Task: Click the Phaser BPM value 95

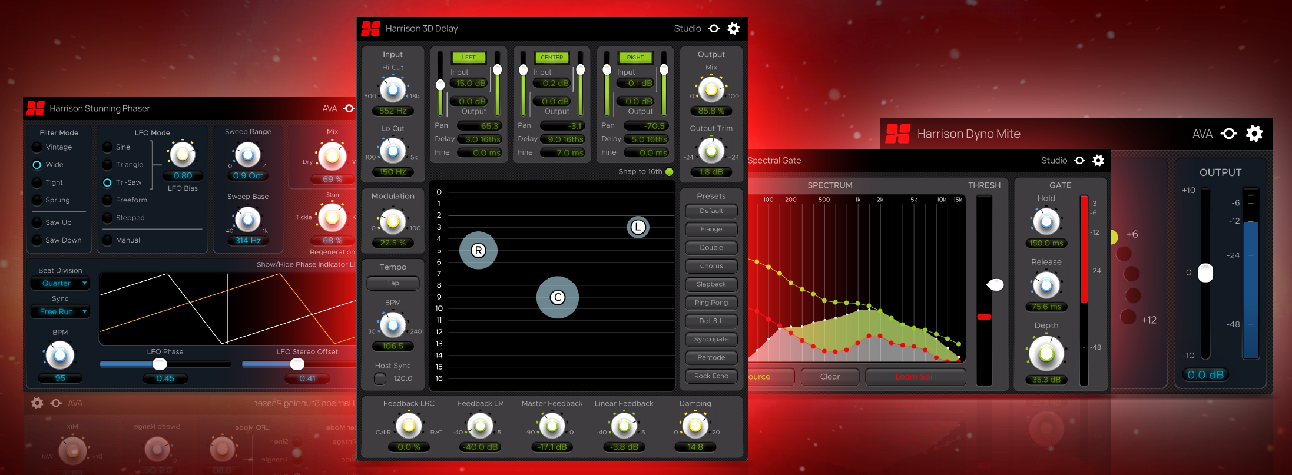Action: click(60, 378)
